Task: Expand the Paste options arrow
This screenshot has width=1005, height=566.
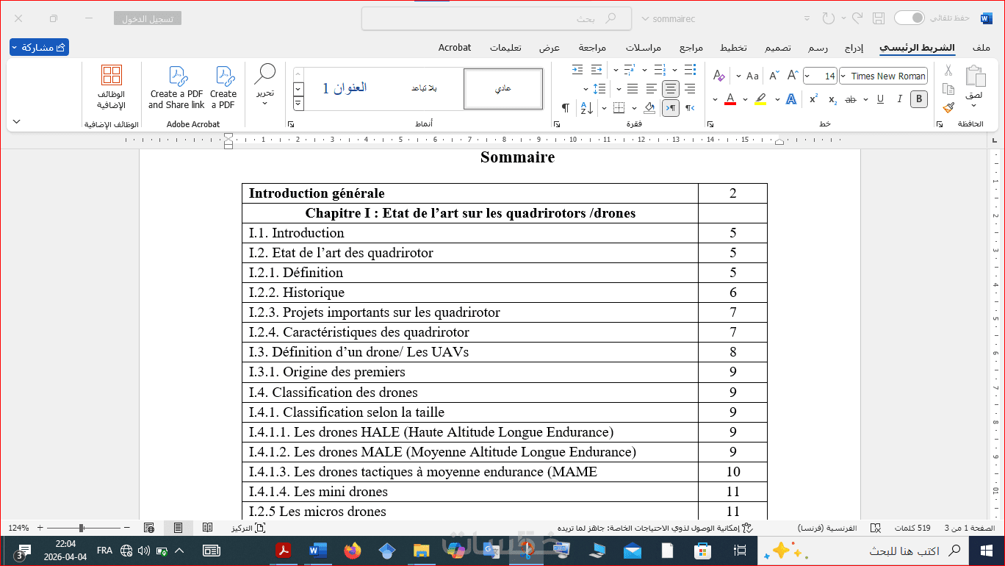Action: [x=975, y=107]
